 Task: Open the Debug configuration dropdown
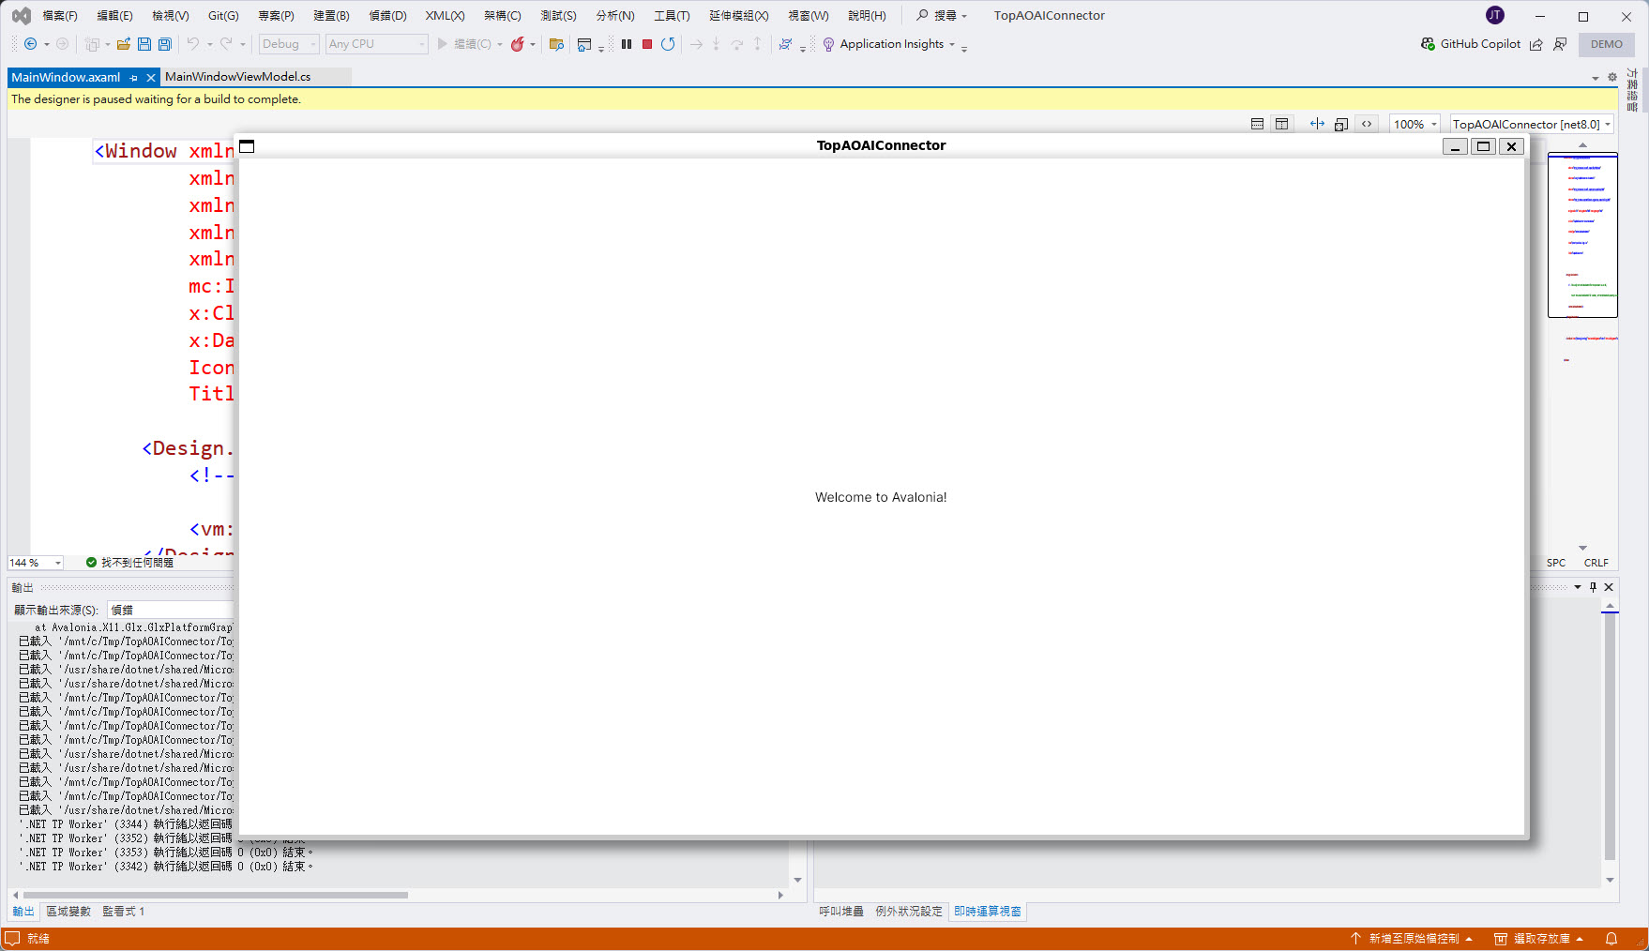coord(289,44)
